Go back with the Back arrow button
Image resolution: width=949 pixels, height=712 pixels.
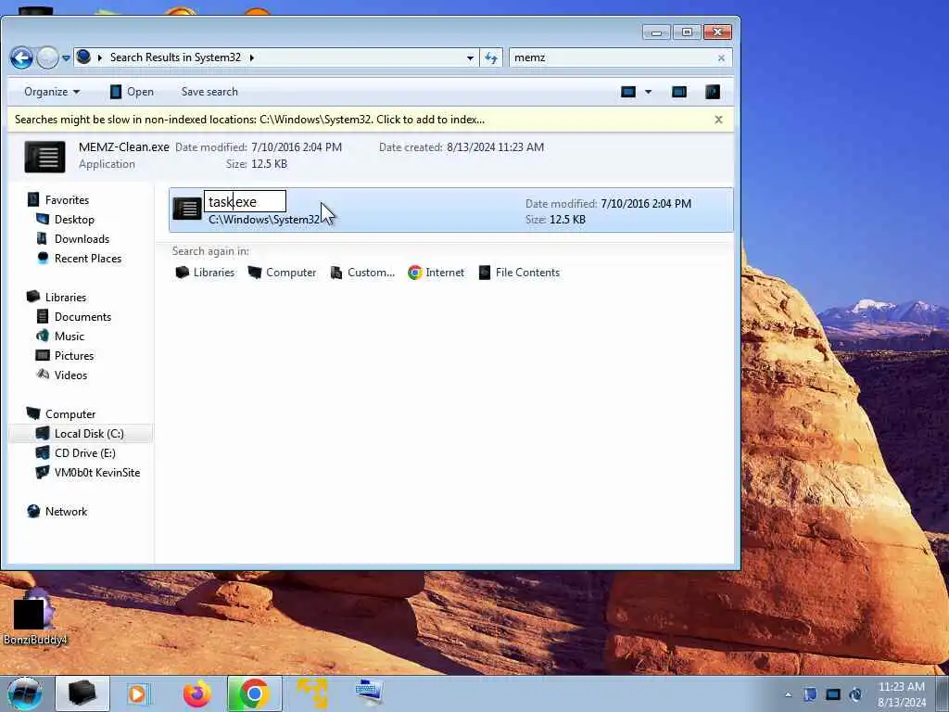pyautogui.click(x=21, y=57)
